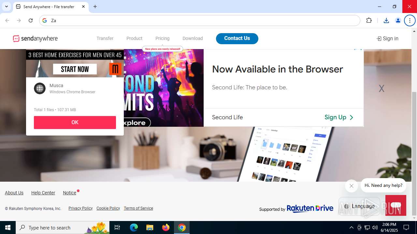The height and width of the screenshot is (234, 417).
Task: Click Chrome icon on taskbar
Action: (182, 227)
